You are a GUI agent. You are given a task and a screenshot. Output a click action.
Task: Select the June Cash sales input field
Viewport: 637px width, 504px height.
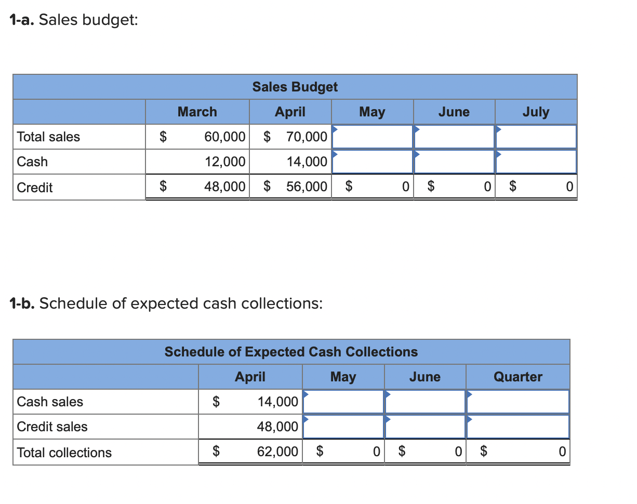[x=424, y=401]
